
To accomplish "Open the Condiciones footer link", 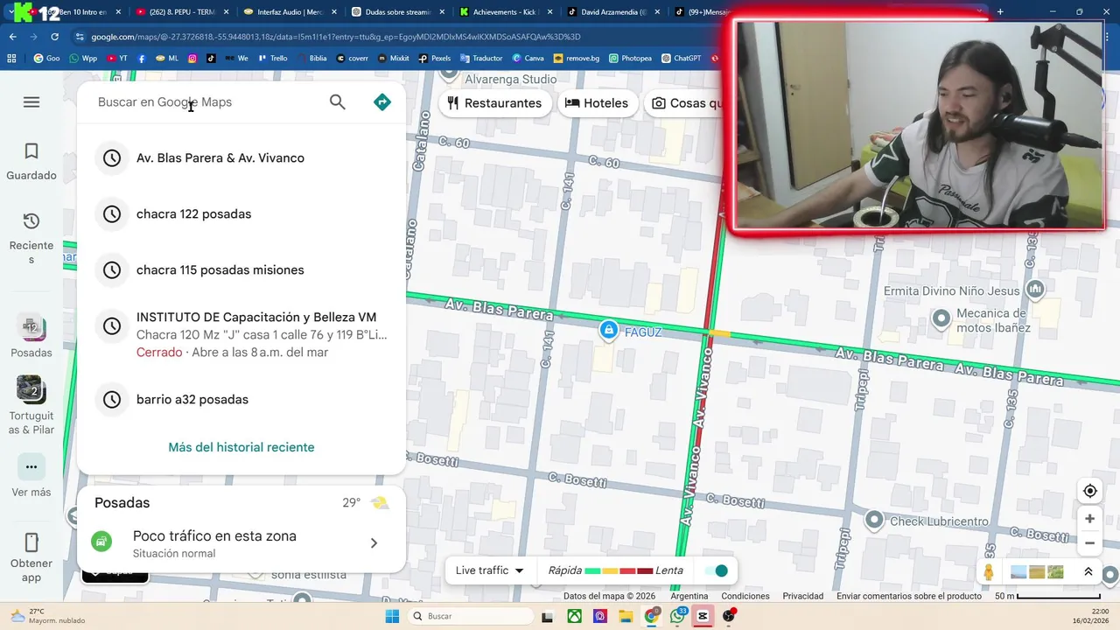I will pos(745,596).
